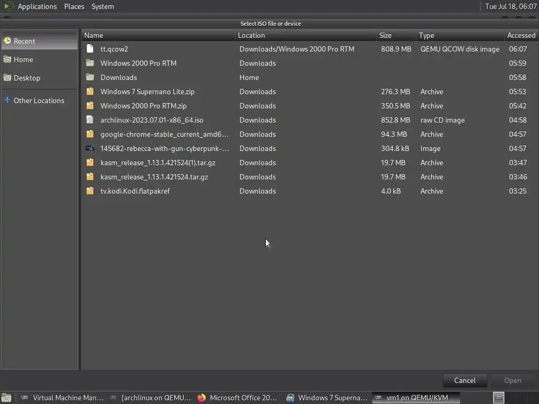Click the kasm_release(1).tar.gz archive icon
The height and width of the screenshot is (404, 539).
90,162
